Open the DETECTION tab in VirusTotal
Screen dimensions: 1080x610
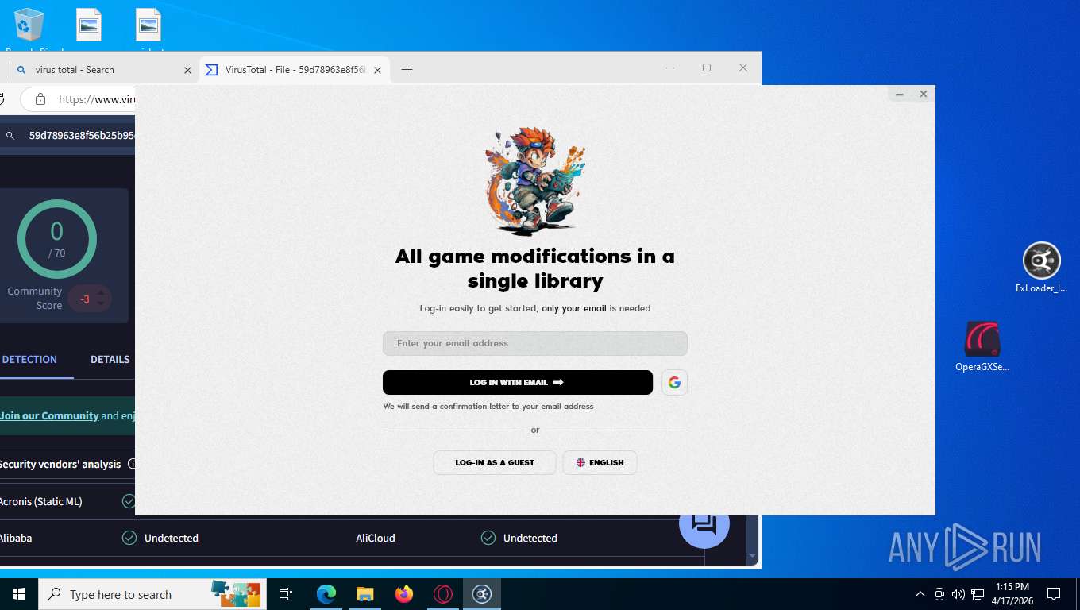(x=29, y=360)
